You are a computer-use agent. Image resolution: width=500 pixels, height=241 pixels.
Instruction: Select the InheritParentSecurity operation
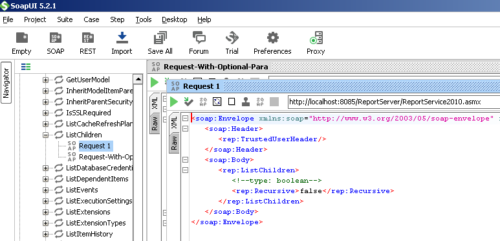pyautogui.click(x=99, y=102)
